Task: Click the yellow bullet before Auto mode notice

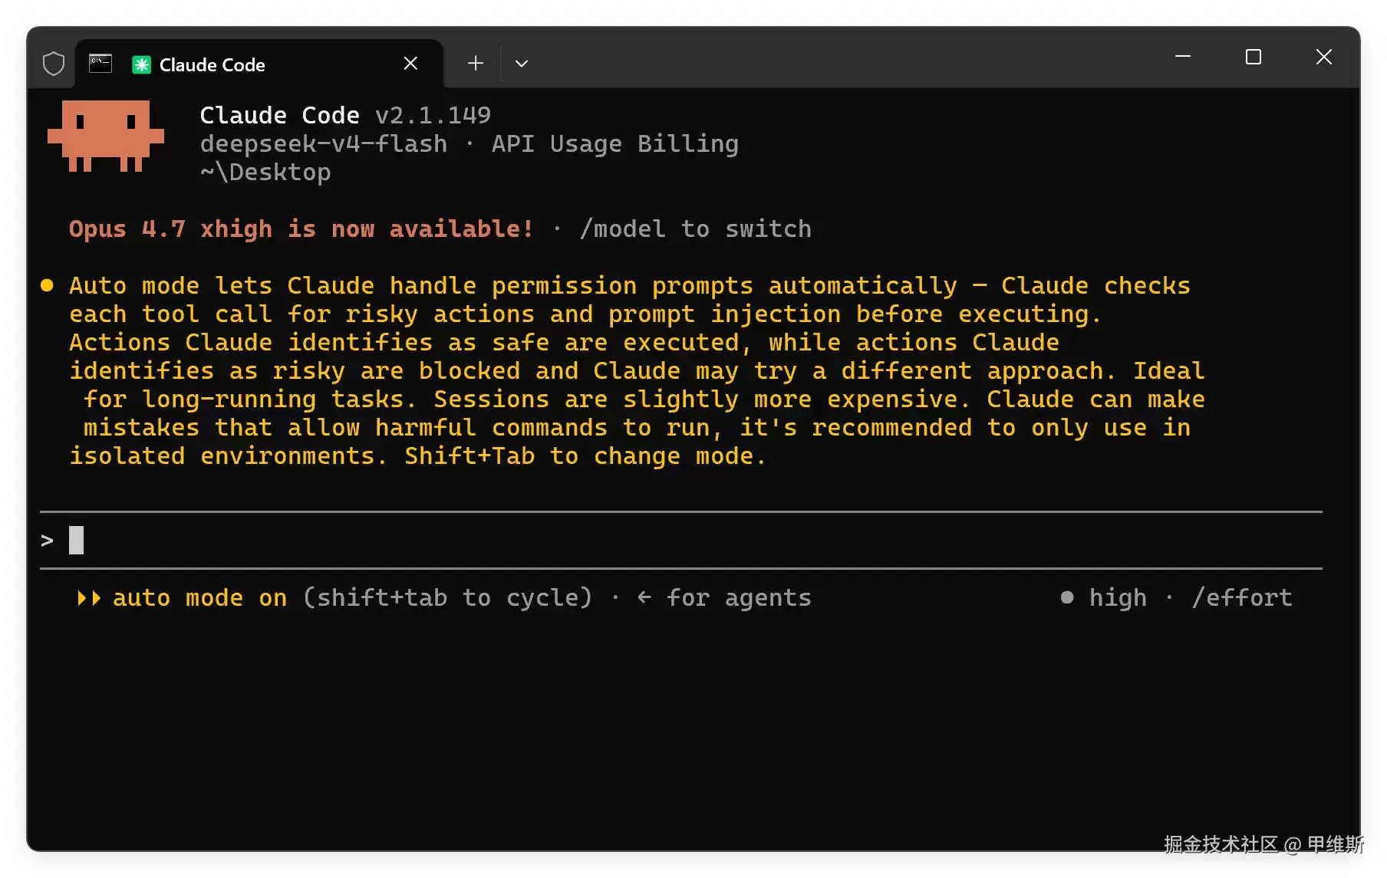Action: [47, 285]
